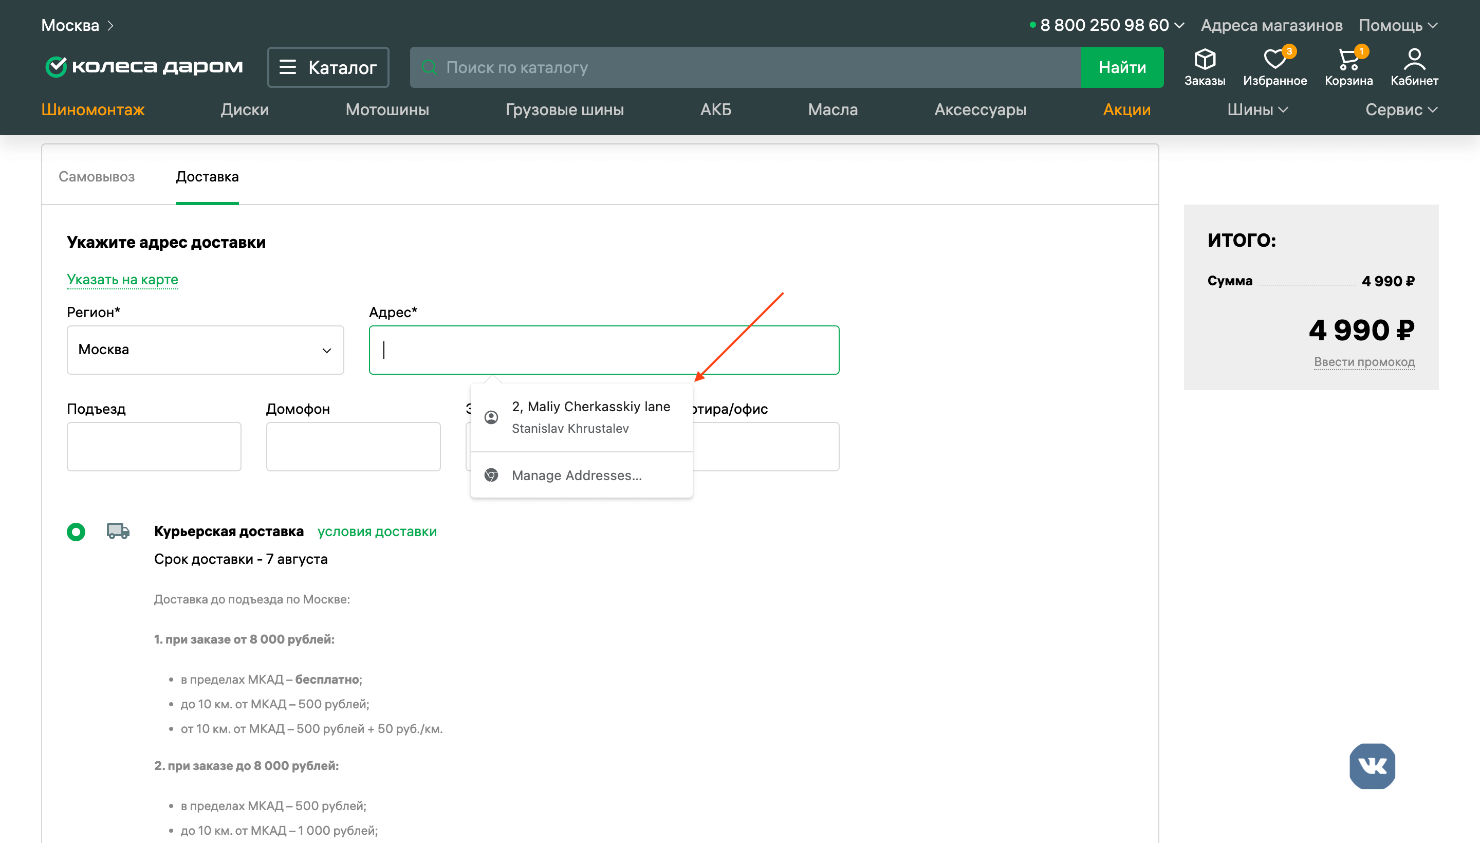Viewport: 1480px width, 843px height.
Task: Open the Каталог menu button
Action: coord(328,67)
